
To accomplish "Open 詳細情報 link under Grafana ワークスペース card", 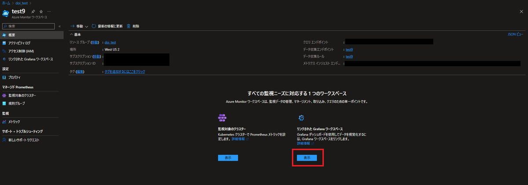I will [306, 143].
